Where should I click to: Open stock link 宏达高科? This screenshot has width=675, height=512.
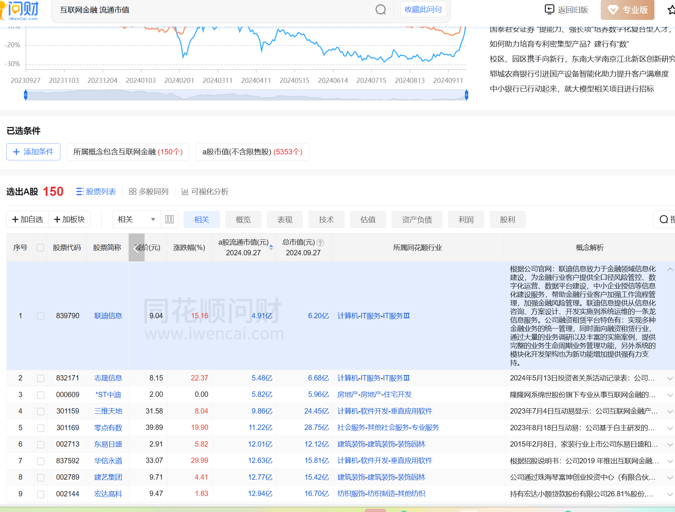coord(108,494)
